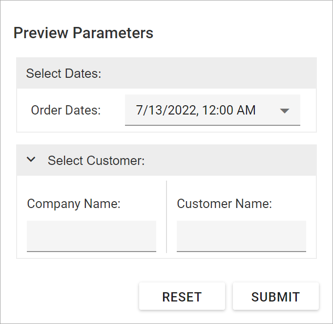Viewport: 333px width, 324px height.
Task: Select the Select Dates section header
Action: pos(63,73)
